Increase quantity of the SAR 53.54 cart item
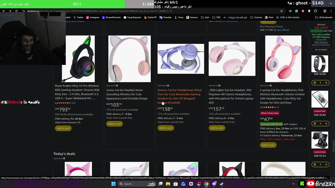Screen dimensions: 335x188 coord(326,164)
